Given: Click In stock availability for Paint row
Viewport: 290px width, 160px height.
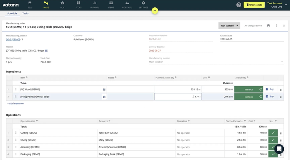Looking at the screenshot, I should point(248,97).
